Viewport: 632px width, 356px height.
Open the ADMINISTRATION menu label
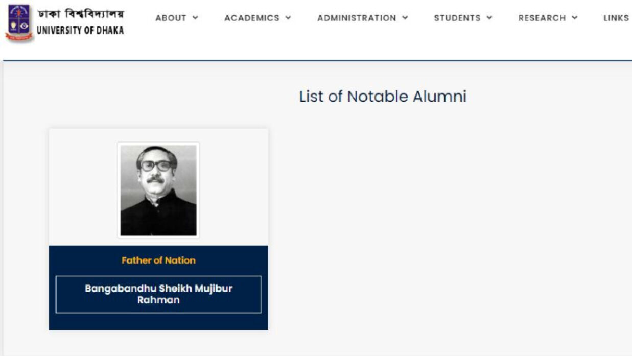tap(357, 18)
